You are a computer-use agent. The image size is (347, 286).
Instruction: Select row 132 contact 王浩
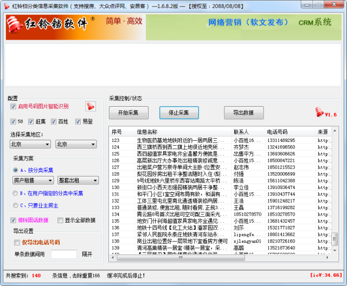click(x=239, y=201)
